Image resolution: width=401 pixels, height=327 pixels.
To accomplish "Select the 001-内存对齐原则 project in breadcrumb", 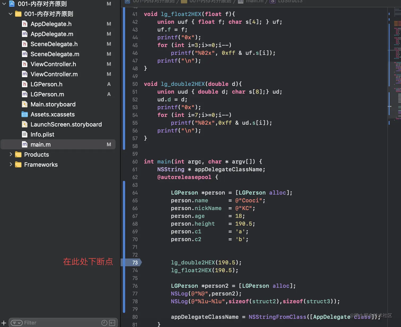I will 149,2.
